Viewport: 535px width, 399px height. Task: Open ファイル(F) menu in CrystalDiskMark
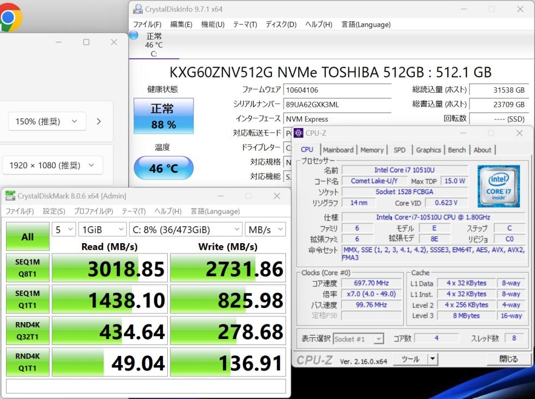pyautogui.click(x=20, y=211)
